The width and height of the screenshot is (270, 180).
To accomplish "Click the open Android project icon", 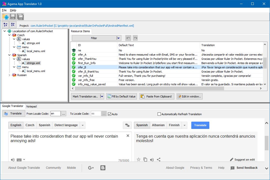I will (x=5, y=17).
